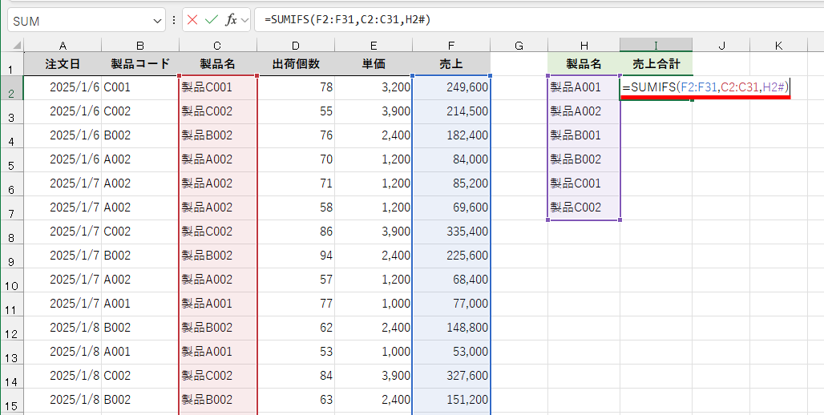Click shipment quantity 78
The image size is (824, 415).
pyautogui.click(x=296, y=88)
